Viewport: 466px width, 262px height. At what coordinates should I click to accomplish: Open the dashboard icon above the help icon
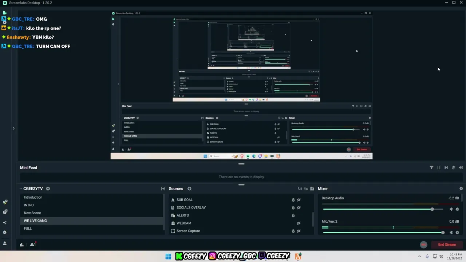(x=5, y=202)
